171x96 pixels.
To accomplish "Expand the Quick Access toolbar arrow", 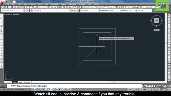I will [6, 2].
